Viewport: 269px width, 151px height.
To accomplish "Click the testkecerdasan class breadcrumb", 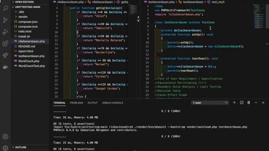I will point(193,2).
